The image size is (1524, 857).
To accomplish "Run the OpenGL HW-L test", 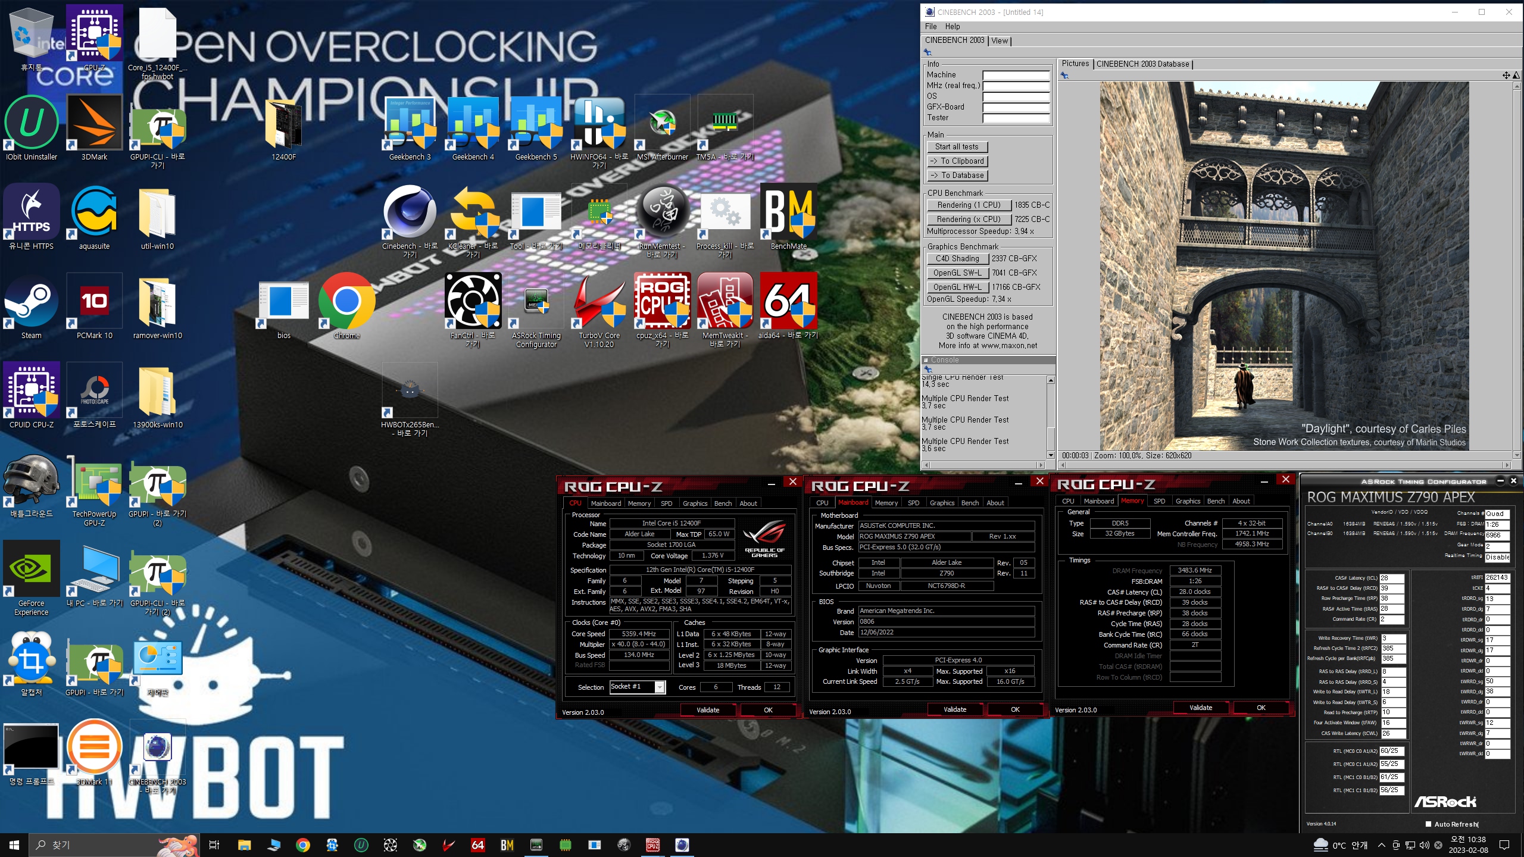I will (x=957, y=287).
